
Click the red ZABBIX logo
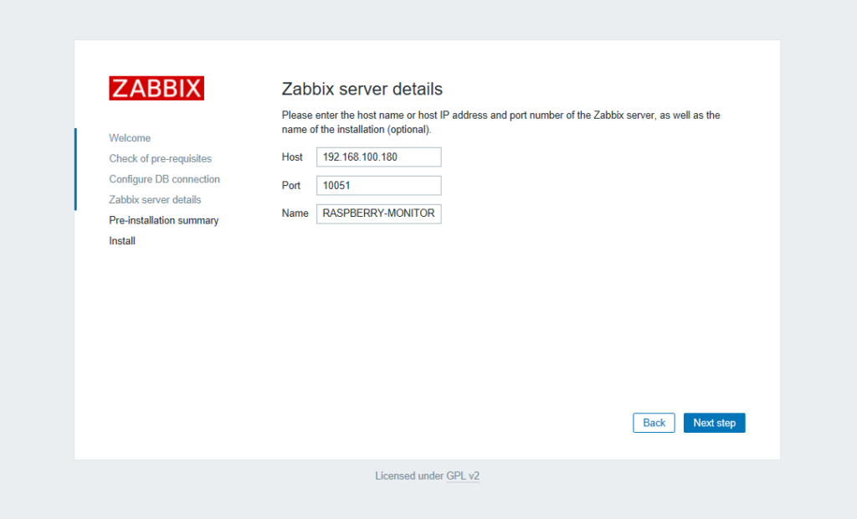[157, 89]
